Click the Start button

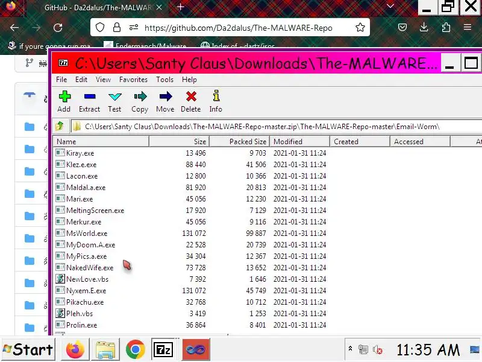point(28,349)
